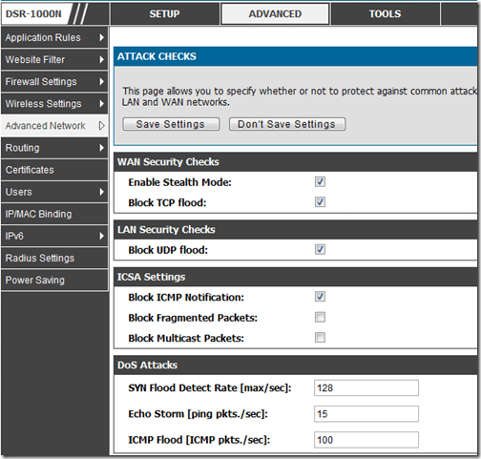Expand Application Rules submenu arrow
481x459 pixels.
point(101,37)
